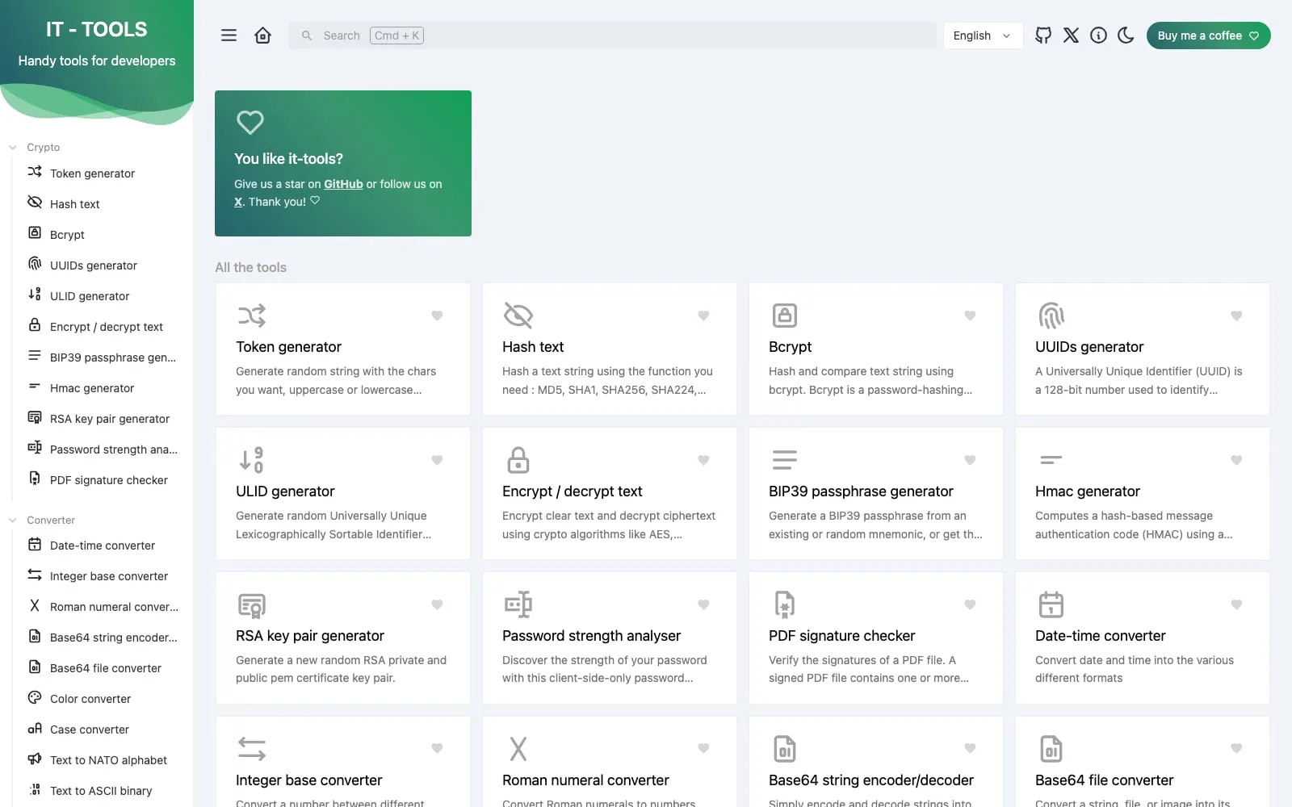Favorite the BIP39 passphrase generator card
Viewport: 1292px width, 807px height.
[970, 460]
